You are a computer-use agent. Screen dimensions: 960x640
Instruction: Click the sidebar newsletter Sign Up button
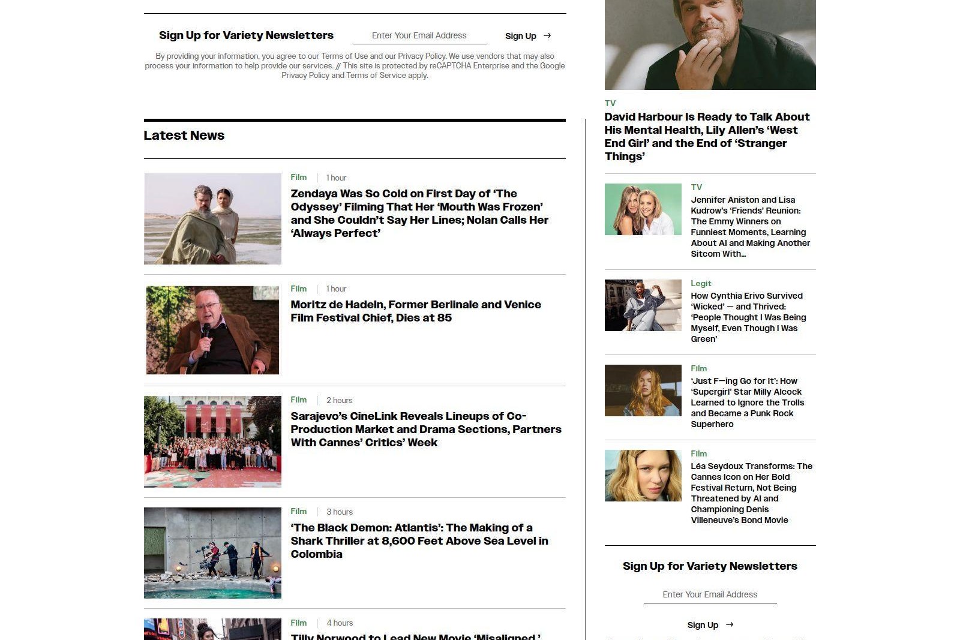(710, 625)
